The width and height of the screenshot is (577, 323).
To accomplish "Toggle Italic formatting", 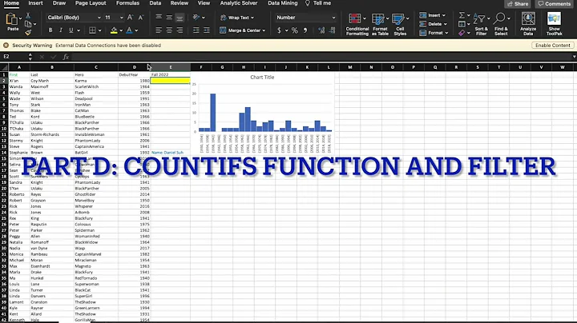I will click(61, 30).
